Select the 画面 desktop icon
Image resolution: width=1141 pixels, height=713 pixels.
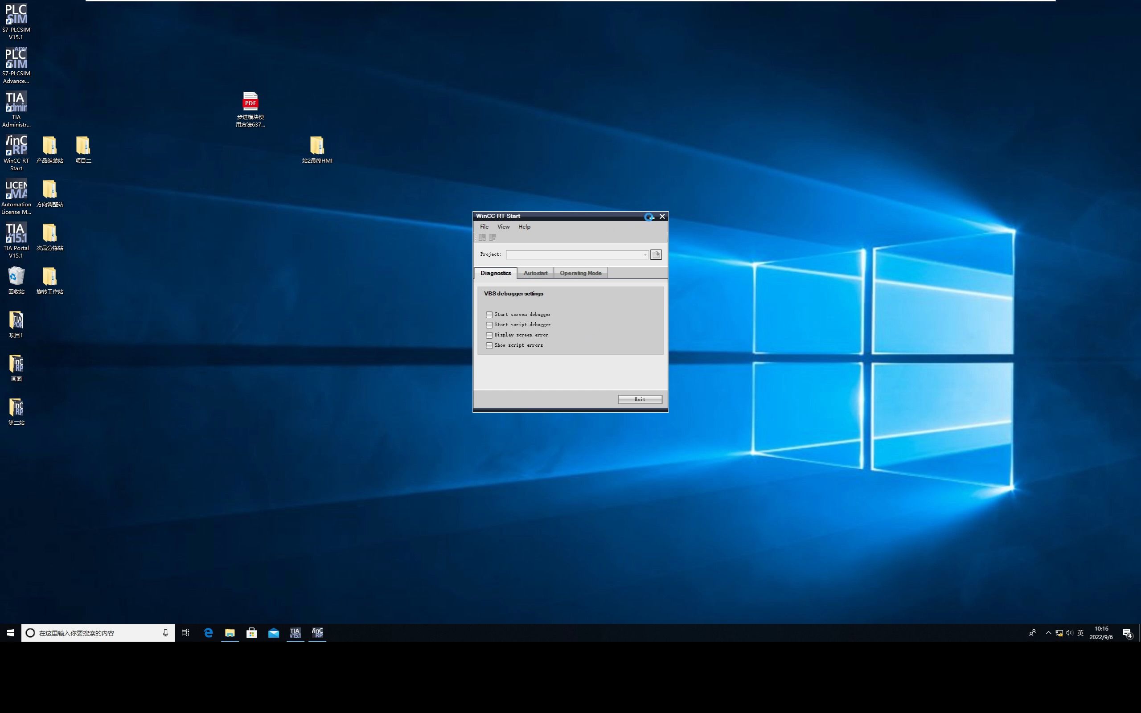point(16,368)
